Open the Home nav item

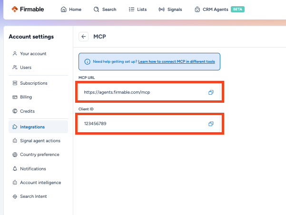pos(71,10)
